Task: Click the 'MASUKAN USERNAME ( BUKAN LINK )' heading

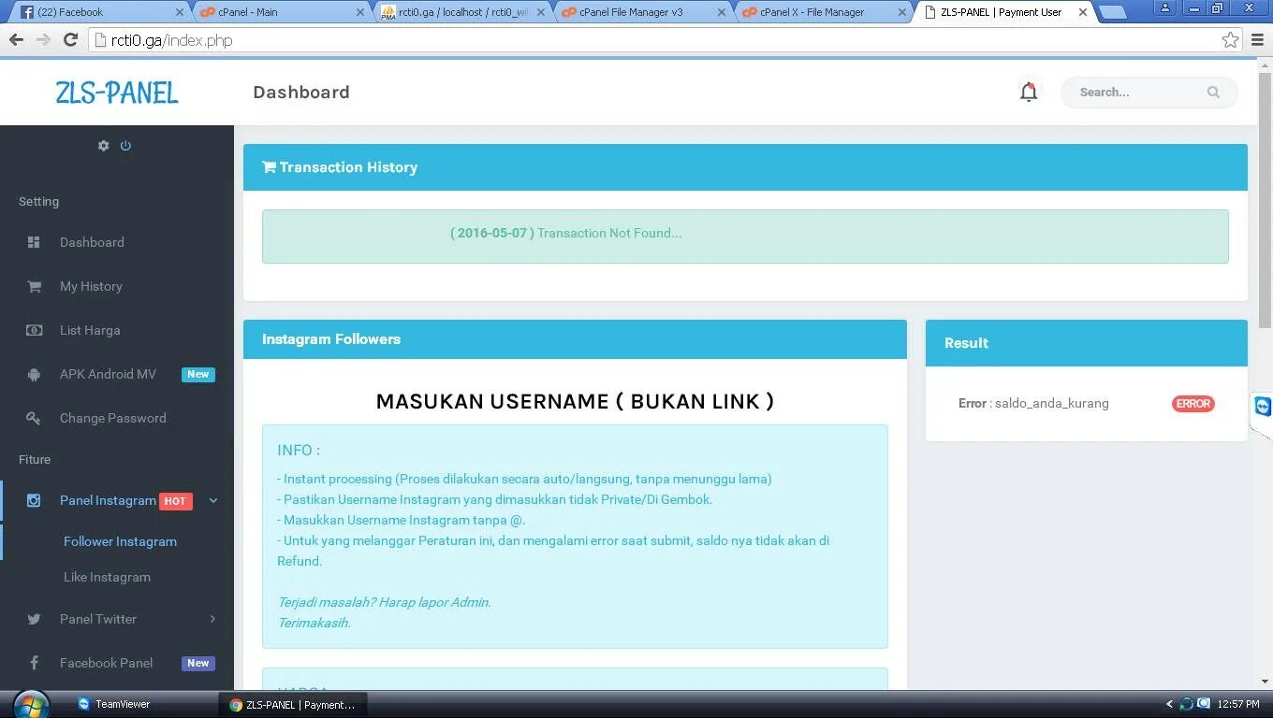Action: point(575,401)
